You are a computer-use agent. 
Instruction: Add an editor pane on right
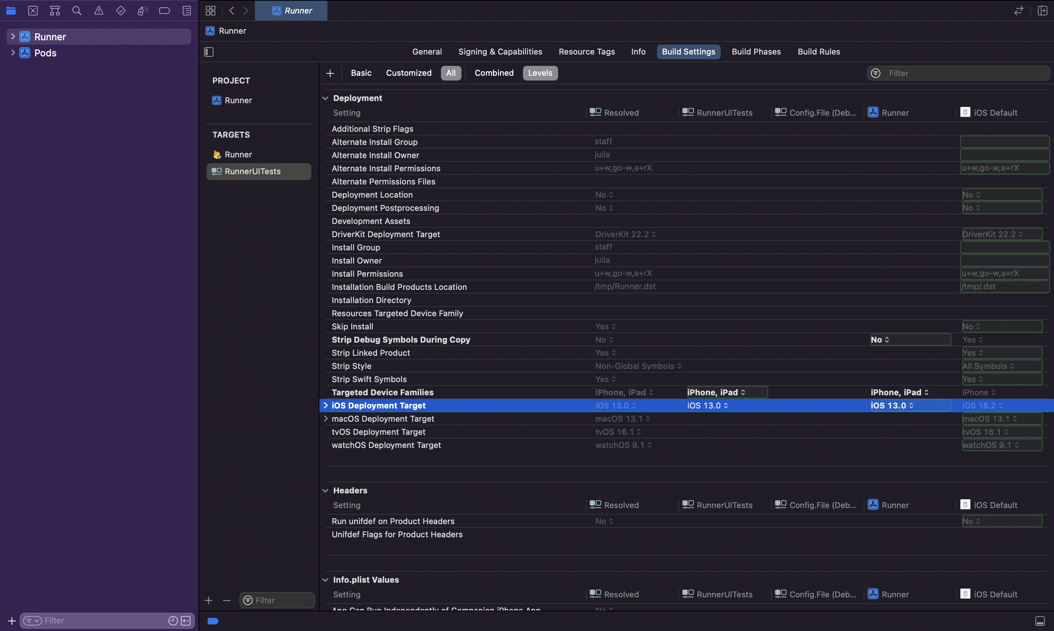tap(1042, 11)
